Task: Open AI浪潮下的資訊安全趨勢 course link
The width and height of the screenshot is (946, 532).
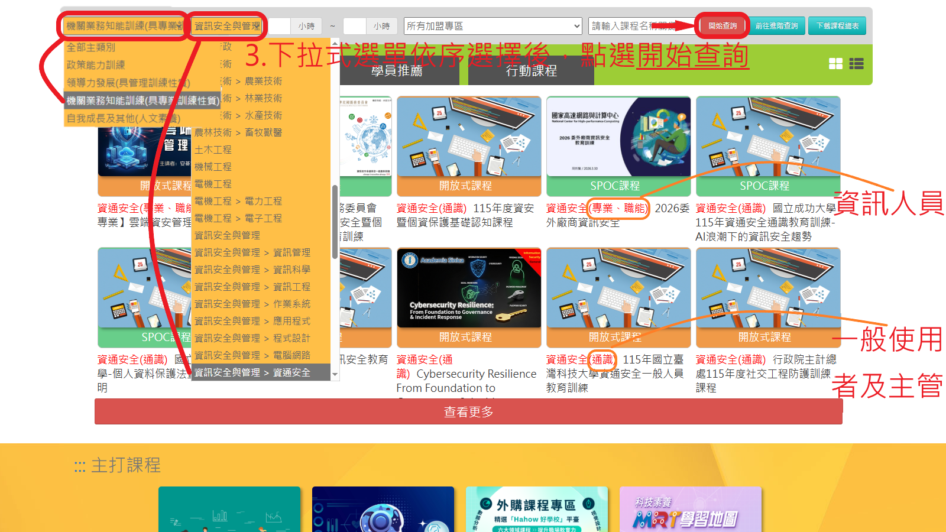Action: click(x=766, y=222)
